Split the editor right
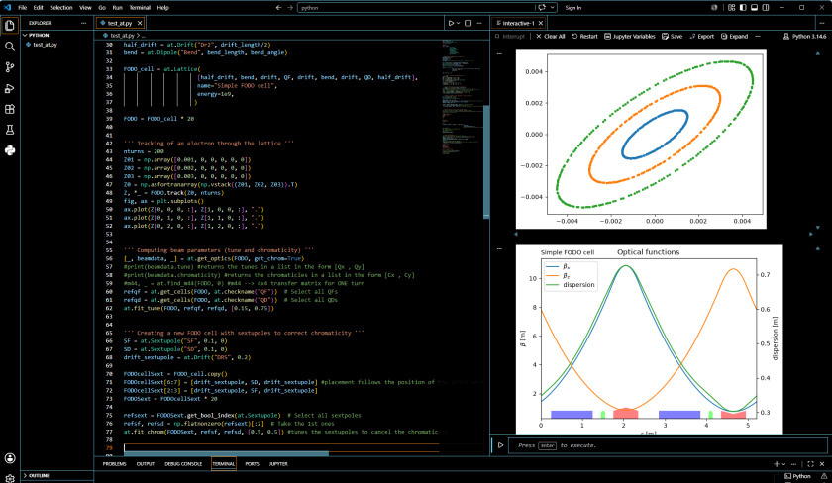Viewport: 832px width, 483px height. point(468,24)
